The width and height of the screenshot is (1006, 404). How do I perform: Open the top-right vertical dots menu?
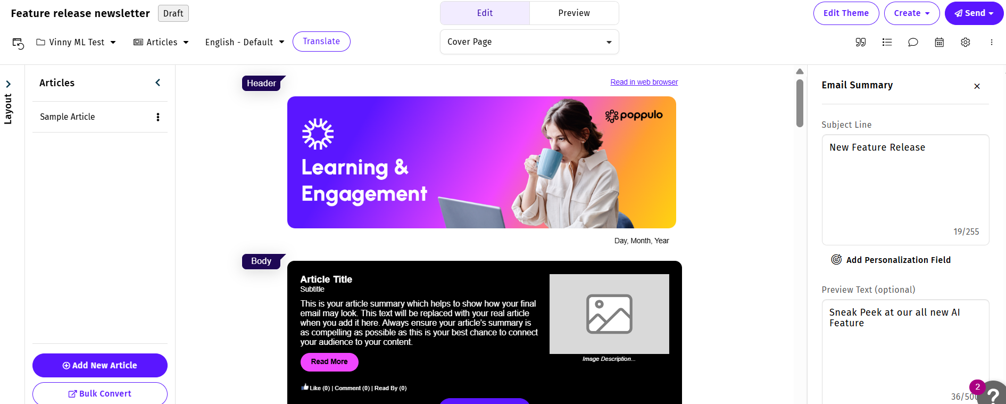point(992,42)
